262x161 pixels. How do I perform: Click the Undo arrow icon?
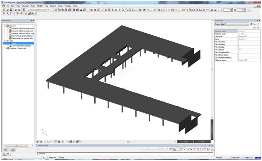pos(15,10)
